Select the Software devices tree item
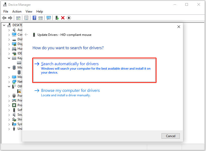 point(20,110)
